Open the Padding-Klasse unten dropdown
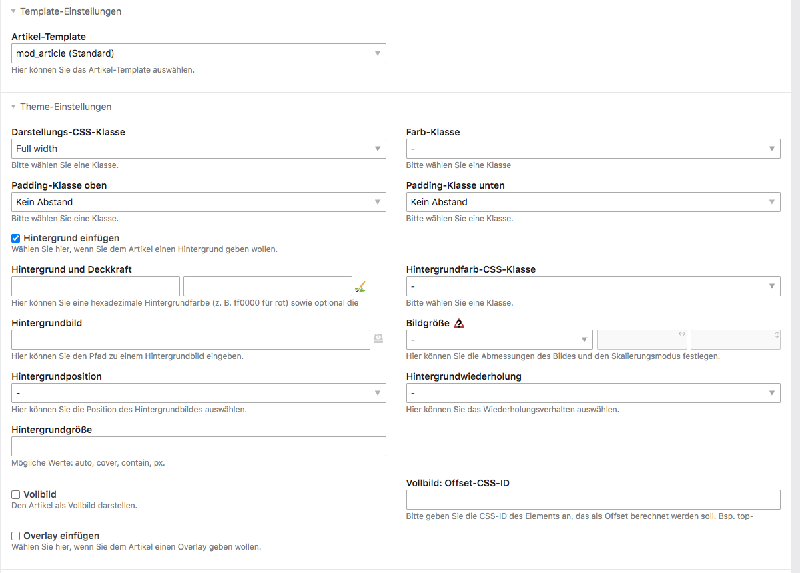Image resolution: width=800 pixels, height=573 pixels. coord(593,202)
